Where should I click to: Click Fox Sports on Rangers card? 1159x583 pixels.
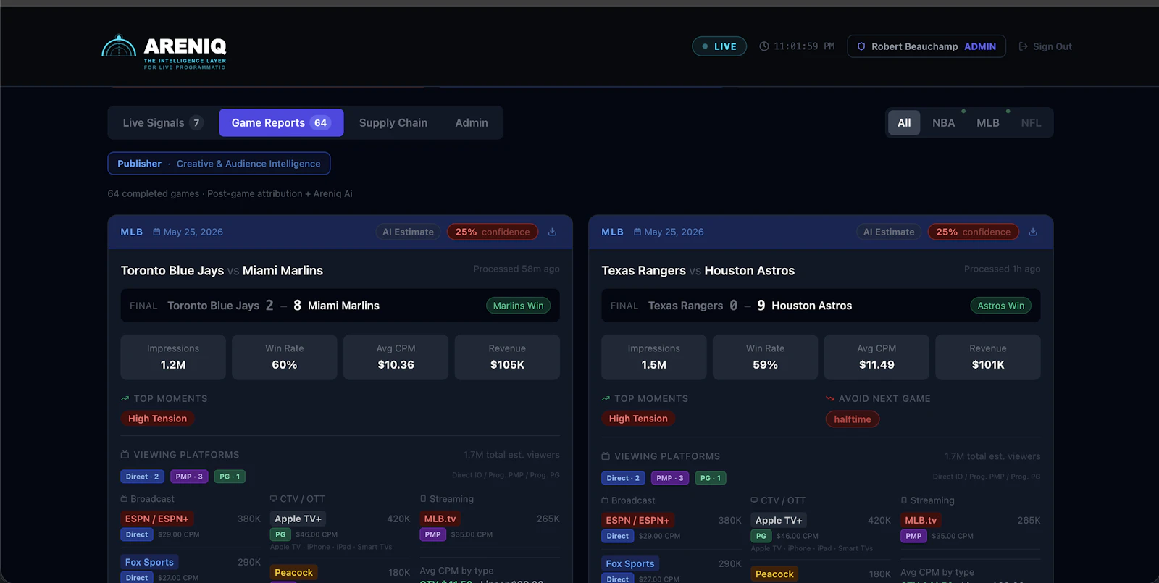pyautogui.click(x=630, y=563)
